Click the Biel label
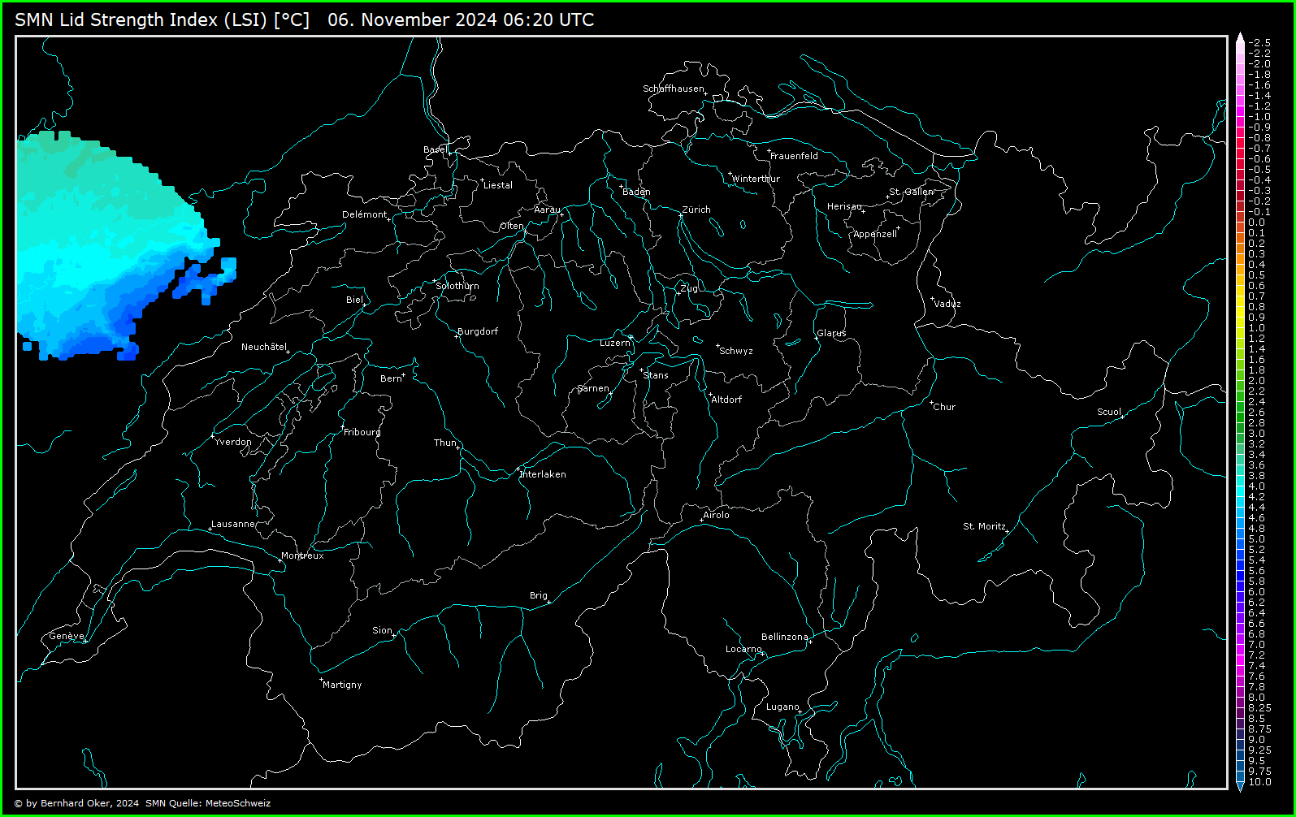 (354, 300)
